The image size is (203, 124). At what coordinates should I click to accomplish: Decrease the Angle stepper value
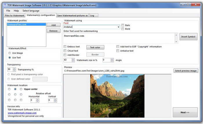click(x=112, y=61)
